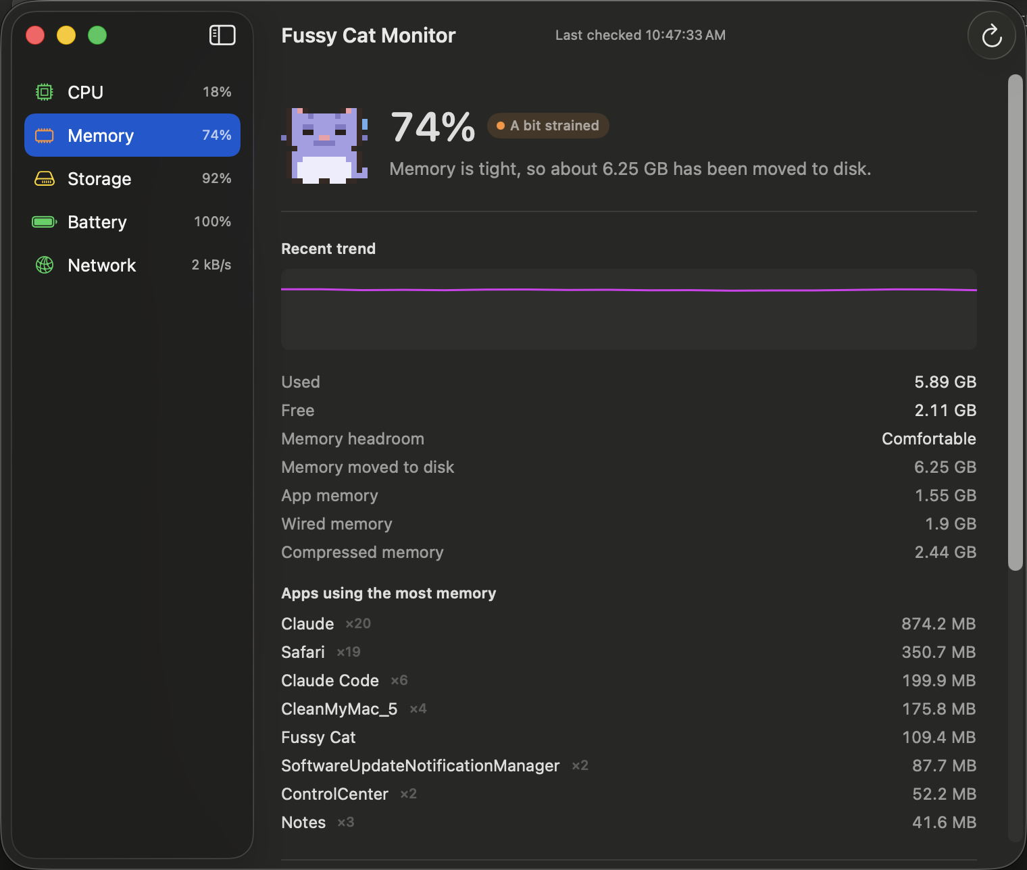Select the Used value 5.89 GB
This screenshot has height=870, width=1027.
(945, 382)
